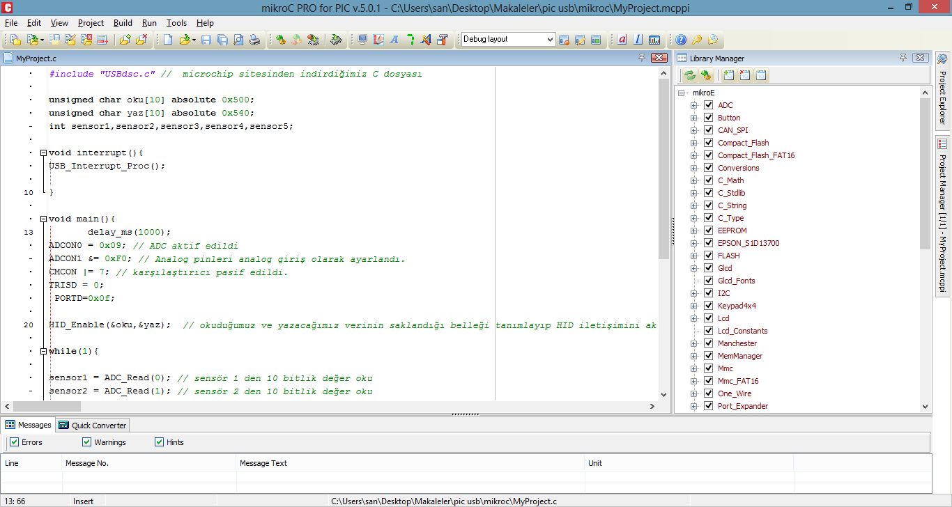Screen dimensions: 952x507
Task: Collapse the void interrupt() code fold
Action: pyautogui.click(x=43, y=153)
